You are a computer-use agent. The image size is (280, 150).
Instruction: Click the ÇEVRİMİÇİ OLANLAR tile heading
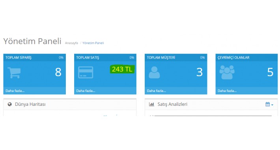(233, 58)
